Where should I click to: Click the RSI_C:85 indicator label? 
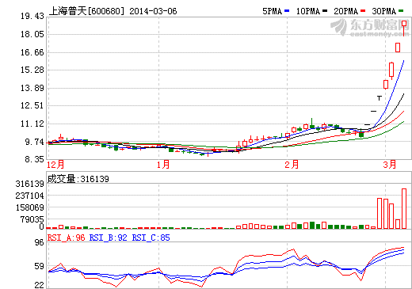click(x=151, y=238)
